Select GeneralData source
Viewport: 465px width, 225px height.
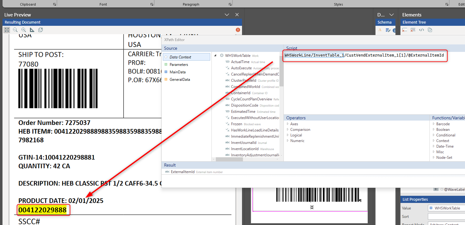pos(186,80)
